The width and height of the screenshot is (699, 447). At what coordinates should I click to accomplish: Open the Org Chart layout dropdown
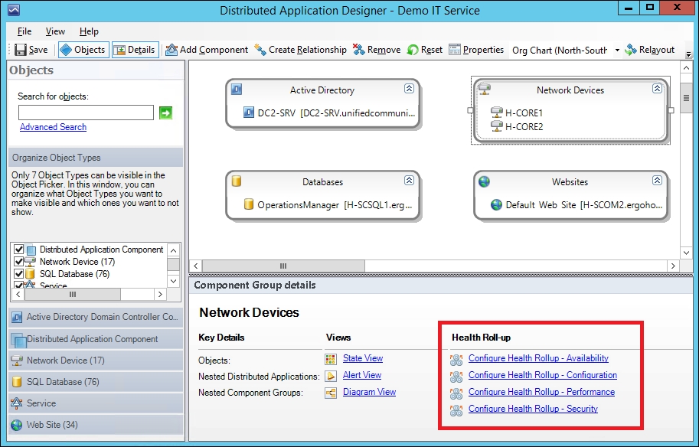617,50
